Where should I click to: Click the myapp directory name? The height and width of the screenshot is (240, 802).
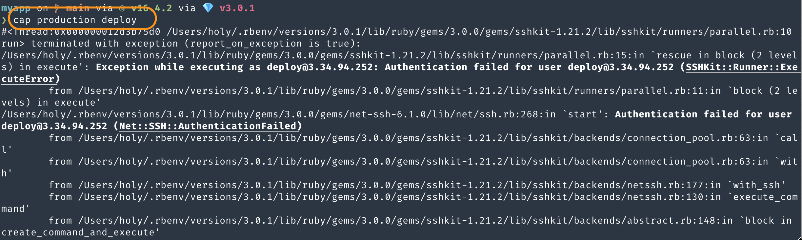(16, 8)
